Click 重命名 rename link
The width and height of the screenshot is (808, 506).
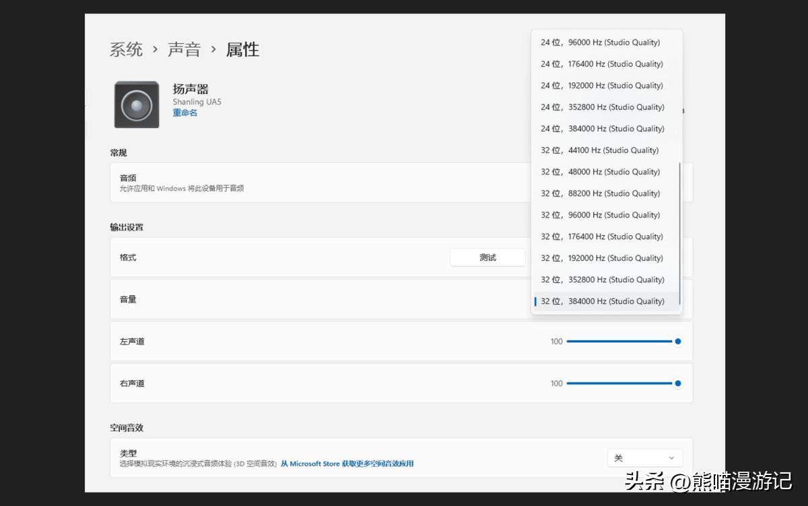(185, 113)
